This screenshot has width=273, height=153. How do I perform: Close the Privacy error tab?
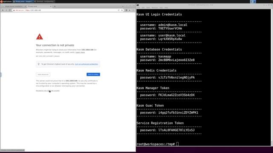51,6
